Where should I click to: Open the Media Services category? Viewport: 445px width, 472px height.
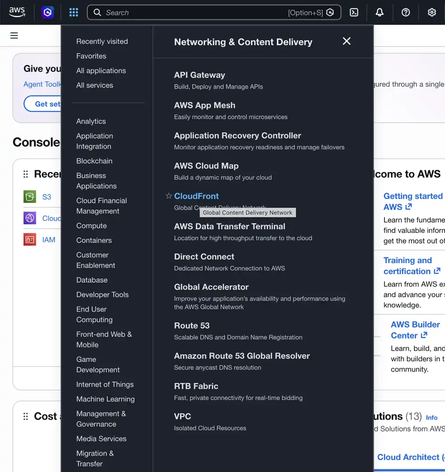click(x=101, y=439)
